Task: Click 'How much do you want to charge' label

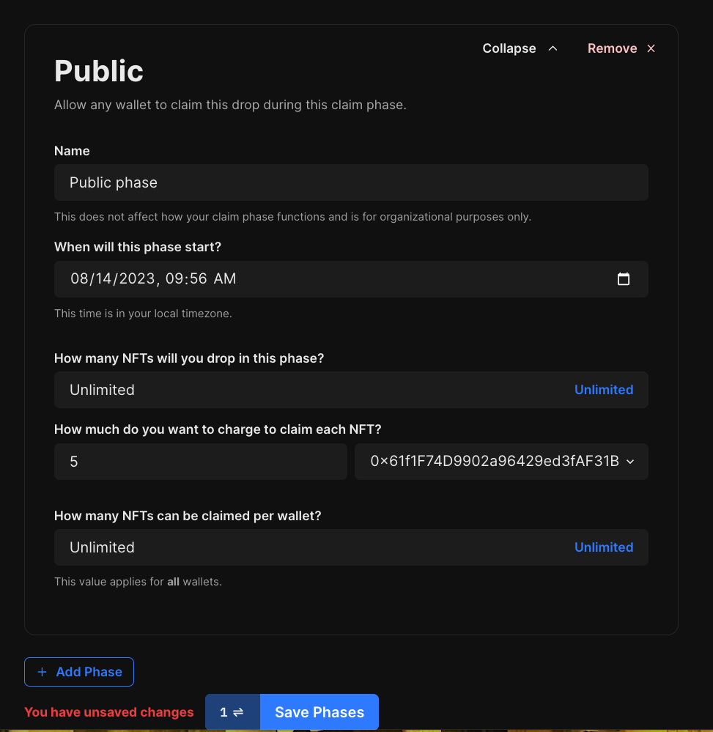Action: coord(218,429)
